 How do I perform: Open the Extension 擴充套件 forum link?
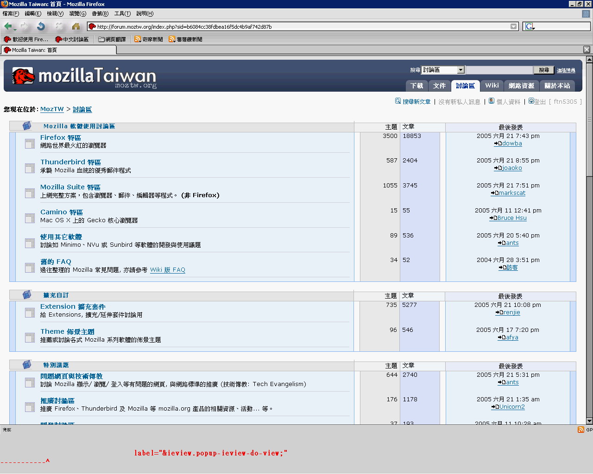(73, 306)
